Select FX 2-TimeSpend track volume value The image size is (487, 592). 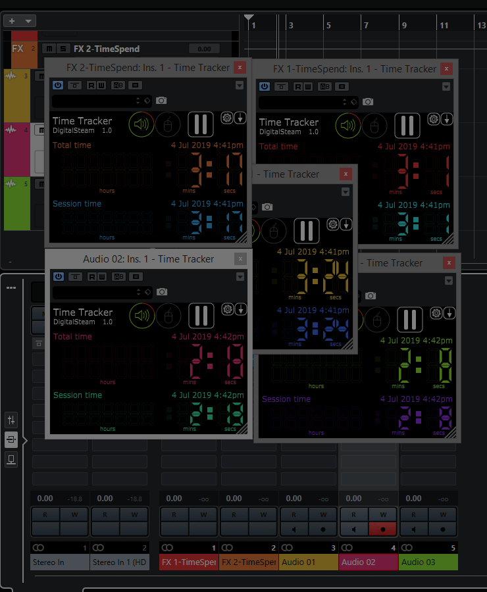(205, 49)
